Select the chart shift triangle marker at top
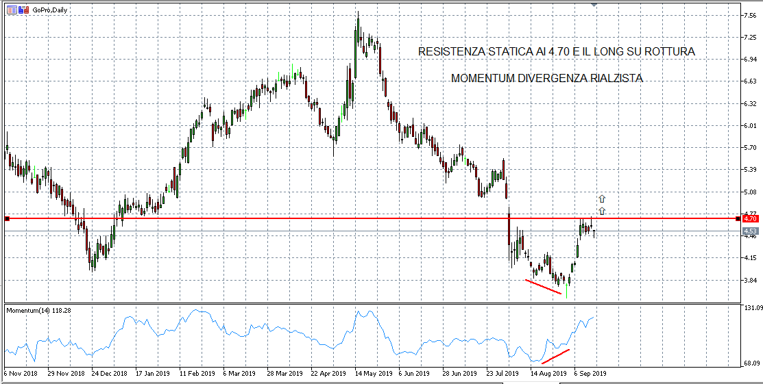 [594, 5]
